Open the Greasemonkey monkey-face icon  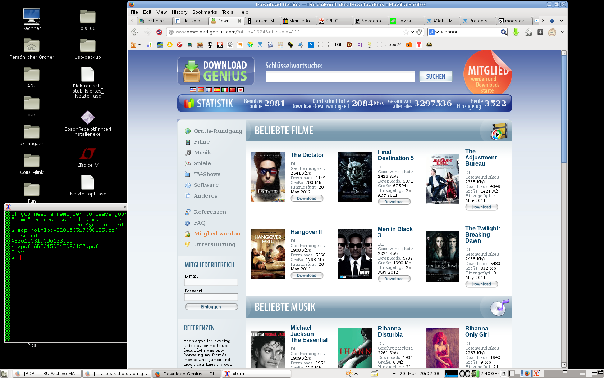(x=552, y=32)
